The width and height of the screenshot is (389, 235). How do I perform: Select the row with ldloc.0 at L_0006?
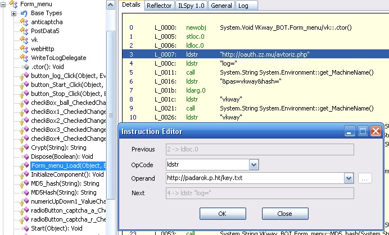tap(256, 45)
